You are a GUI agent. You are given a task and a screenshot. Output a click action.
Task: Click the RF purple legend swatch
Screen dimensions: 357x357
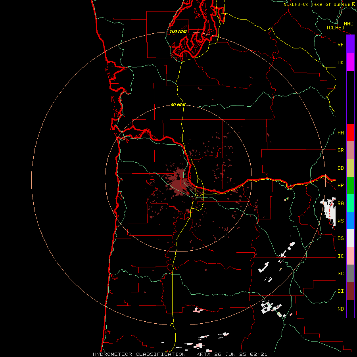[x=350, y=44]
